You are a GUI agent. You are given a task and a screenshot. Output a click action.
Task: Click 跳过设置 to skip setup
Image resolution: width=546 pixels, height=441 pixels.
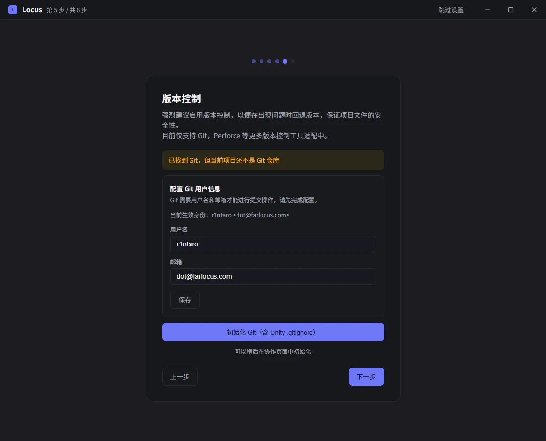[x=451, y=10]
